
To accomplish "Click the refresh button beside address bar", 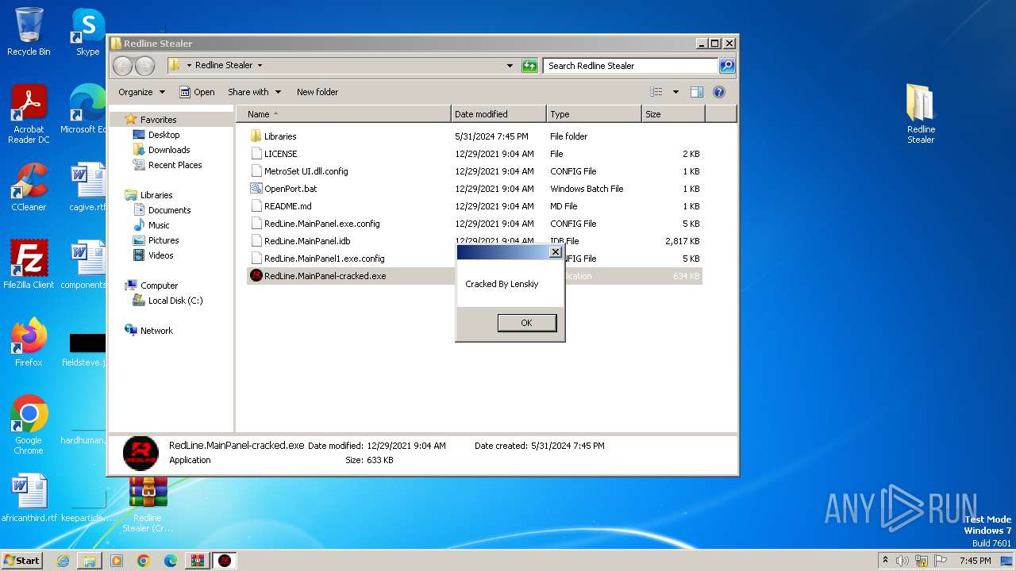I will 529,66.
